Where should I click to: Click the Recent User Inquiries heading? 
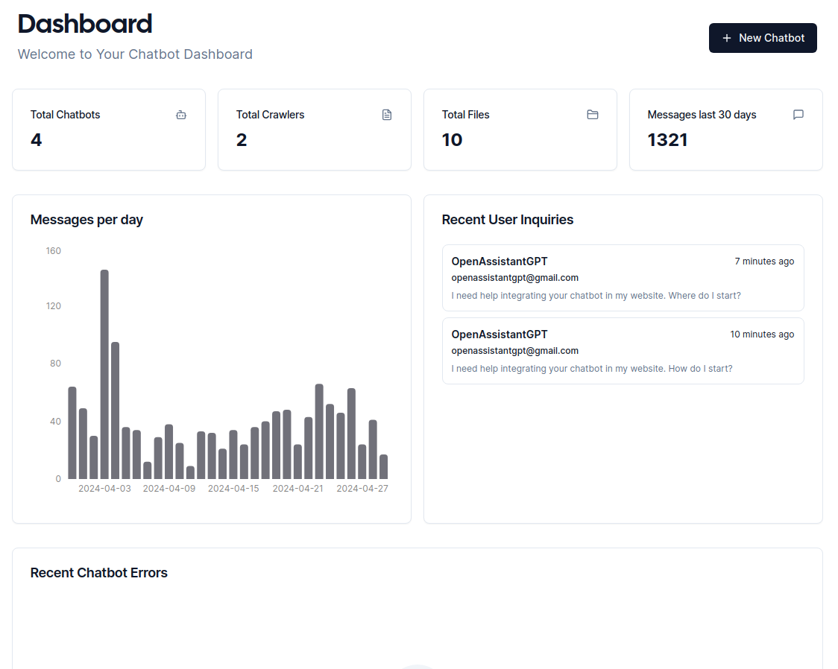click(x=508, y=220)
